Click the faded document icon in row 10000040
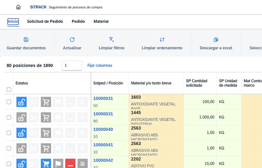This screenshot has width=262, height=168. (x=82, y=133)
